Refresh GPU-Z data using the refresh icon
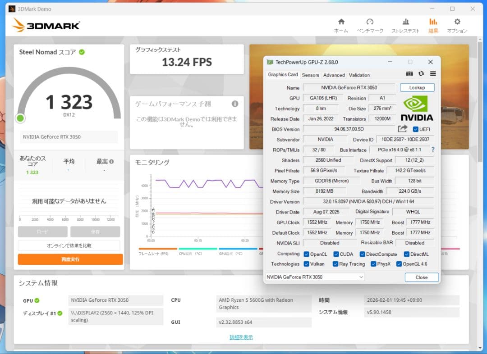The width and height of the screenshot is (487, 354). [x=421, y=73]
